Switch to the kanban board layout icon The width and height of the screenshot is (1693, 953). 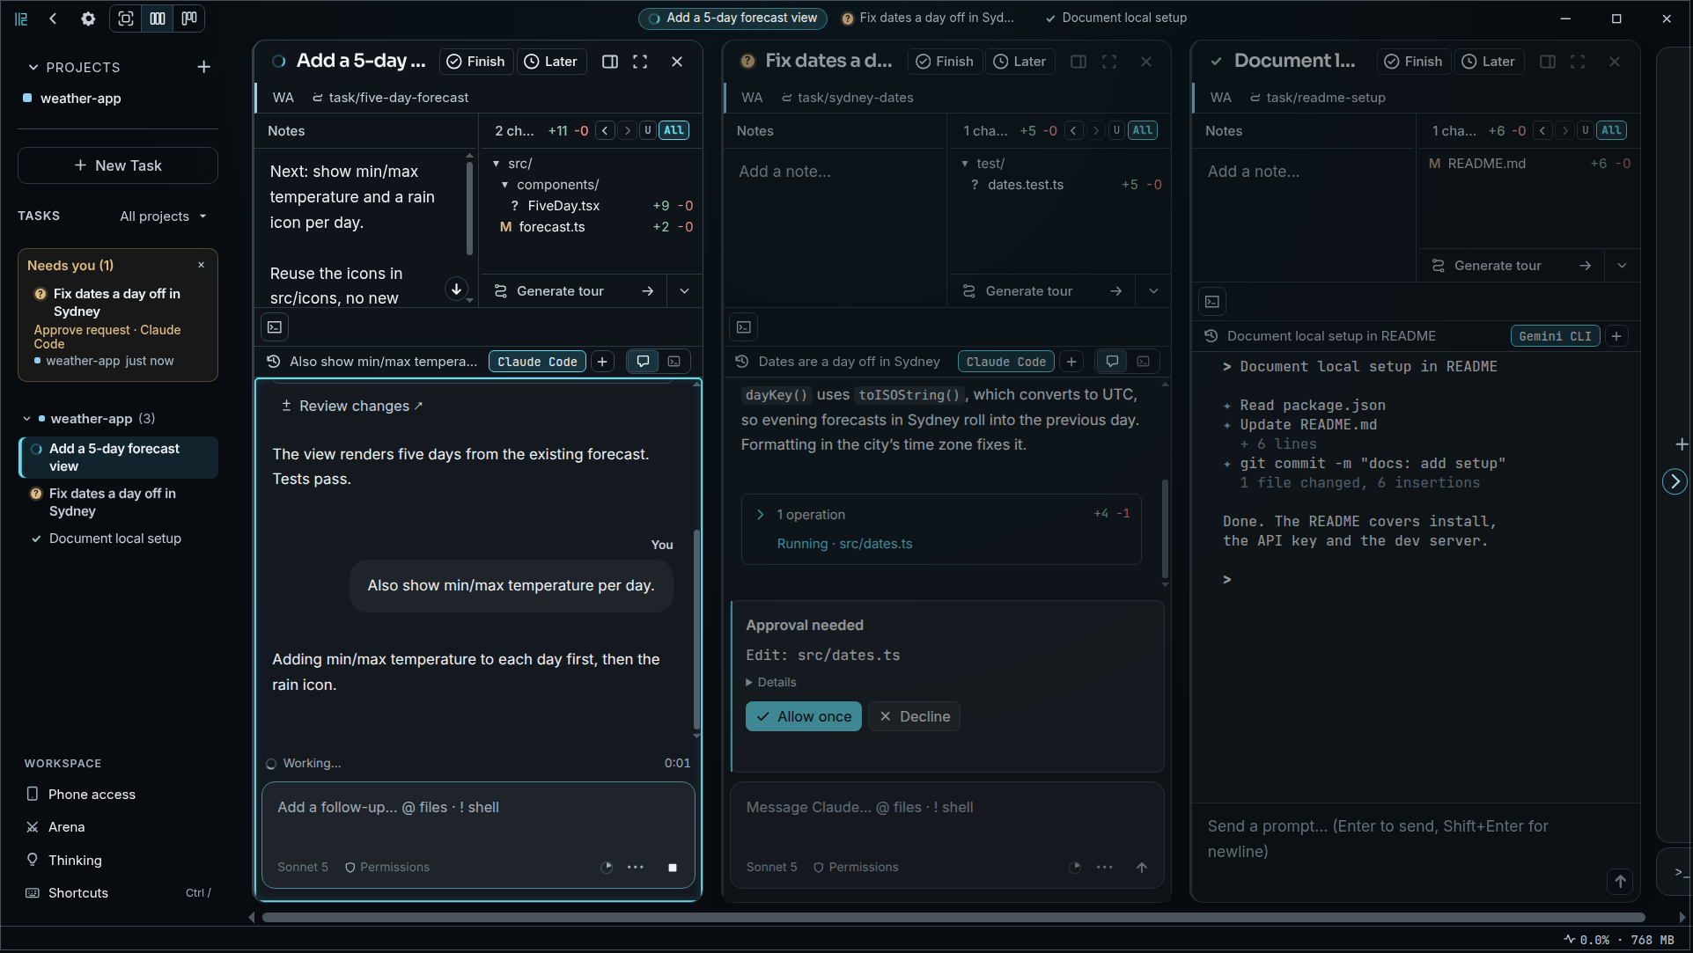pos(189,18)
